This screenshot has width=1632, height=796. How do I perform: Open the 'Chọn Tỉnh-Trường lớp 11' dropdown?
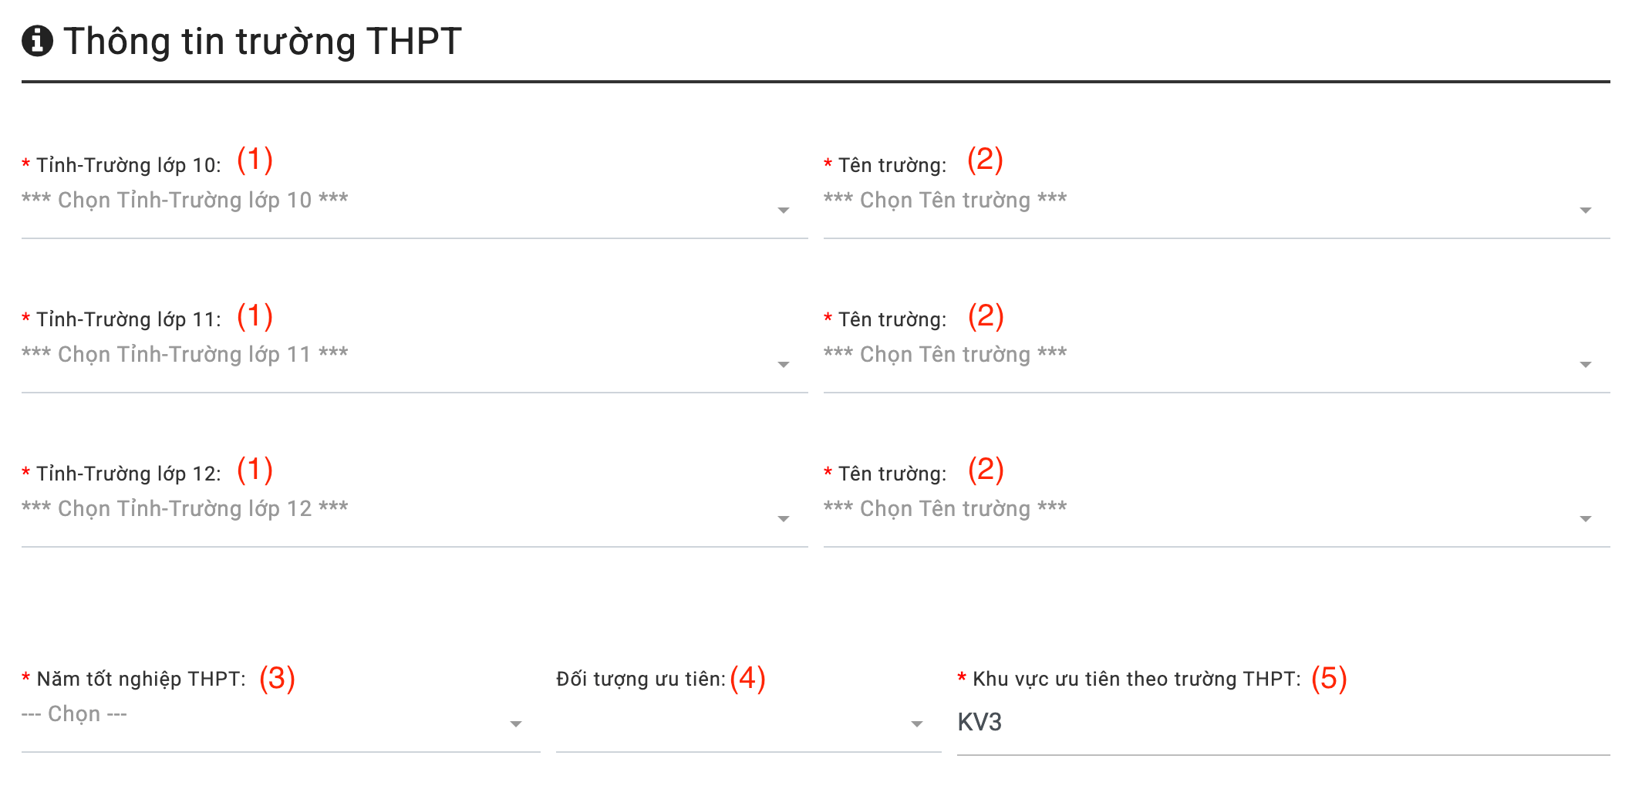click(185, 355)
